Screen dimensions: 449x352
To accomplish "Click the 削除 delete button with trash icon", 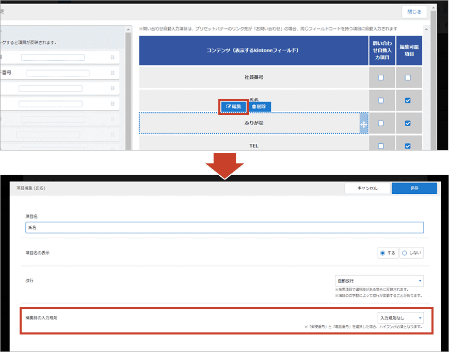I will pyautogui.click(x=260, y=107).
